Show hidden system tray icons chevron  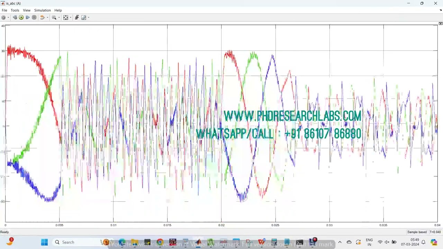(x=340, y=242)
